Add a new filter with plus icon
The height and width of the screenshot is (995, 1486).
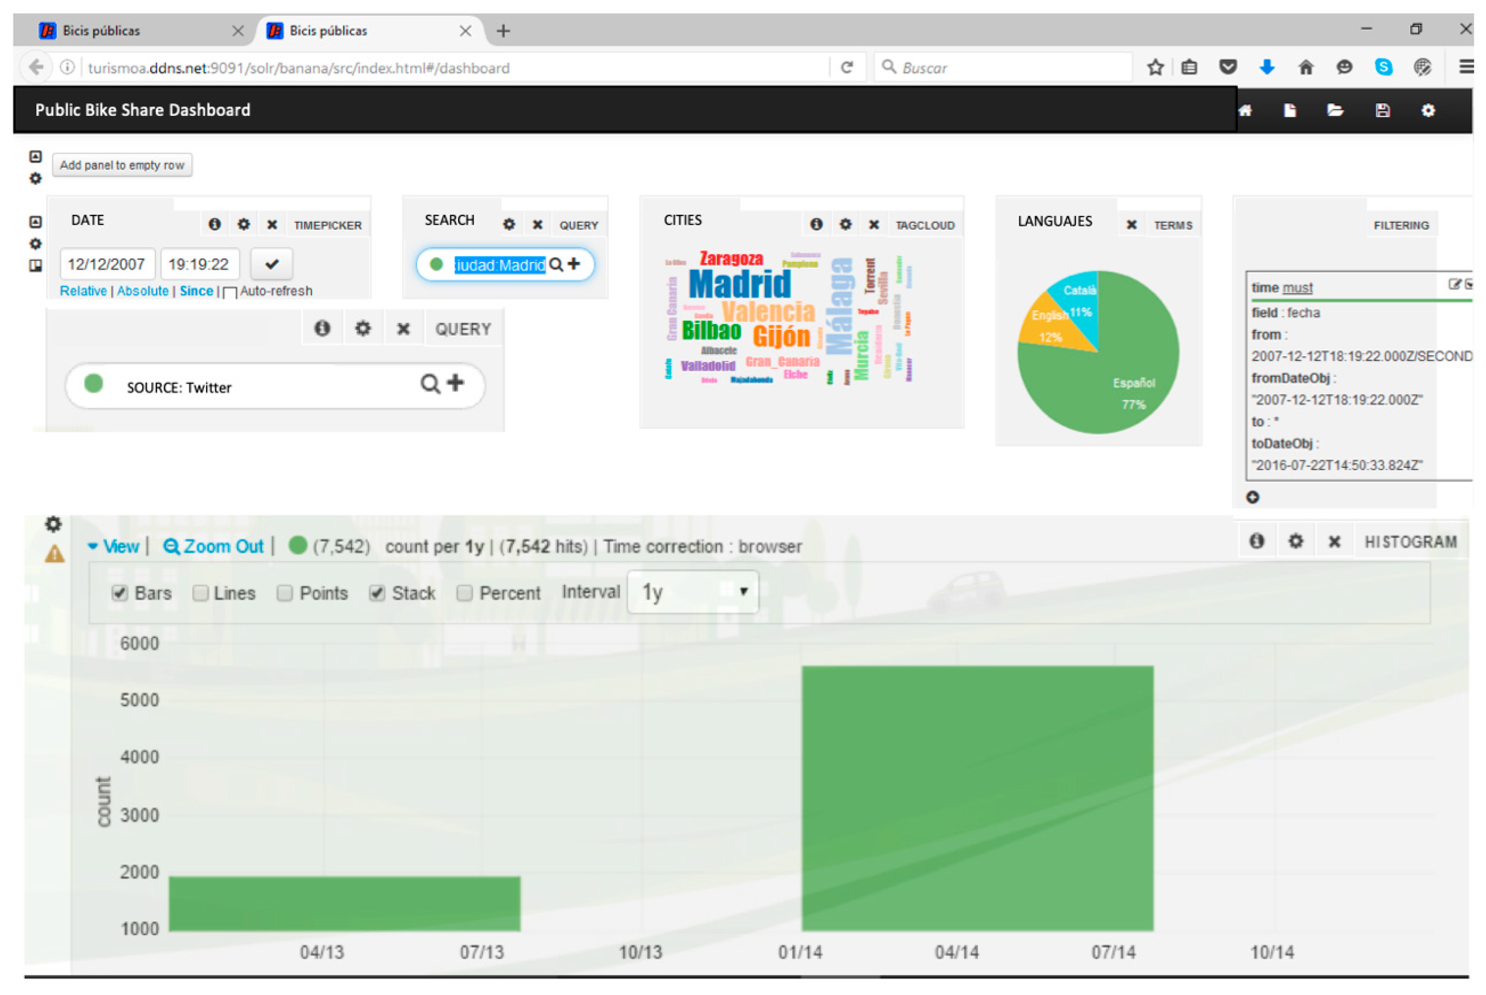pos(1252,497)
